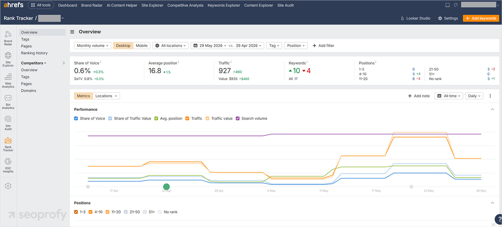The image size is (502, 227).
Task: Select the Metrics chart tab
Action: click(83, 96)
